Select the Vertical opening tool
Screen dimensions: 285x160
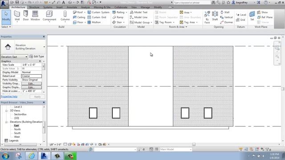click(x=226, y=17)
